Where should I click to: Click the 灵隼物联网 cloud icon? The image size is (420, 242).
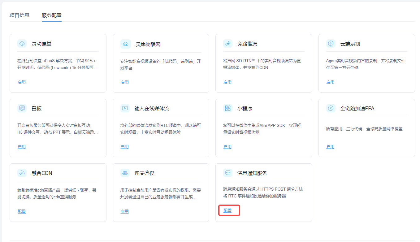point(125,44)
